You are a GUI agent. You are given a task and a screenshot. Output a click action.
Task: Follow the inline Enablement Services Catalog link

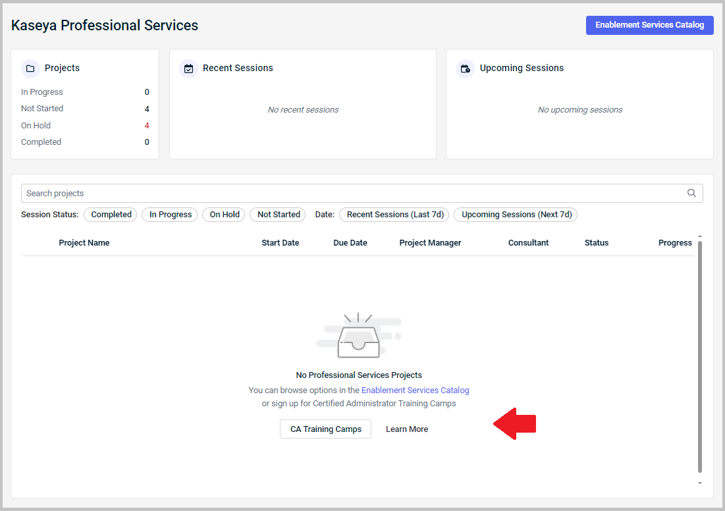click(415, 390)
